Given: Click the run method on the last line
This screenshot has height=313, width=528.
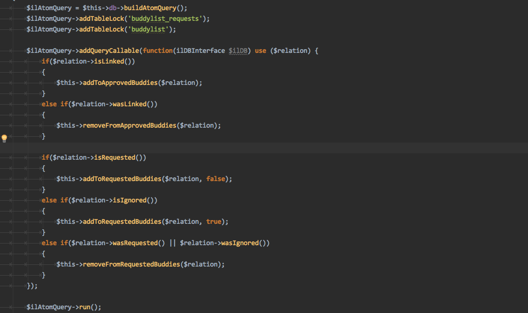Looking at the screenshot, I should tap(85, 307).
